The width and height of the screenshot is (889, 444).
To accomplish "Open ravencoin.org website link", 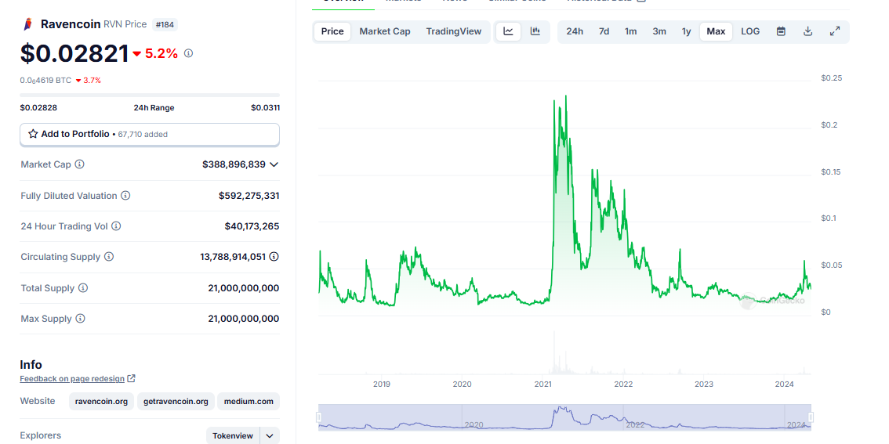I will pyautogui.click(x=101, y=402).
